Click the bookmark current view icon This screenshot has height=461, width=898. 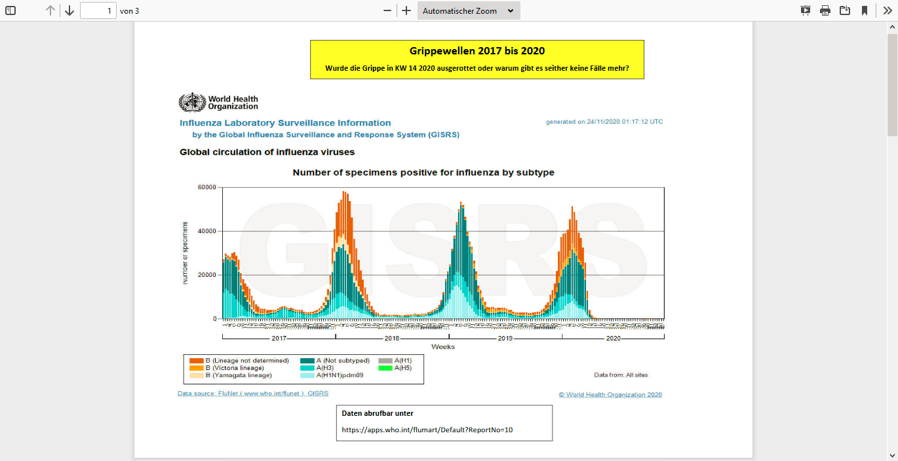click(x=865, y=10)
